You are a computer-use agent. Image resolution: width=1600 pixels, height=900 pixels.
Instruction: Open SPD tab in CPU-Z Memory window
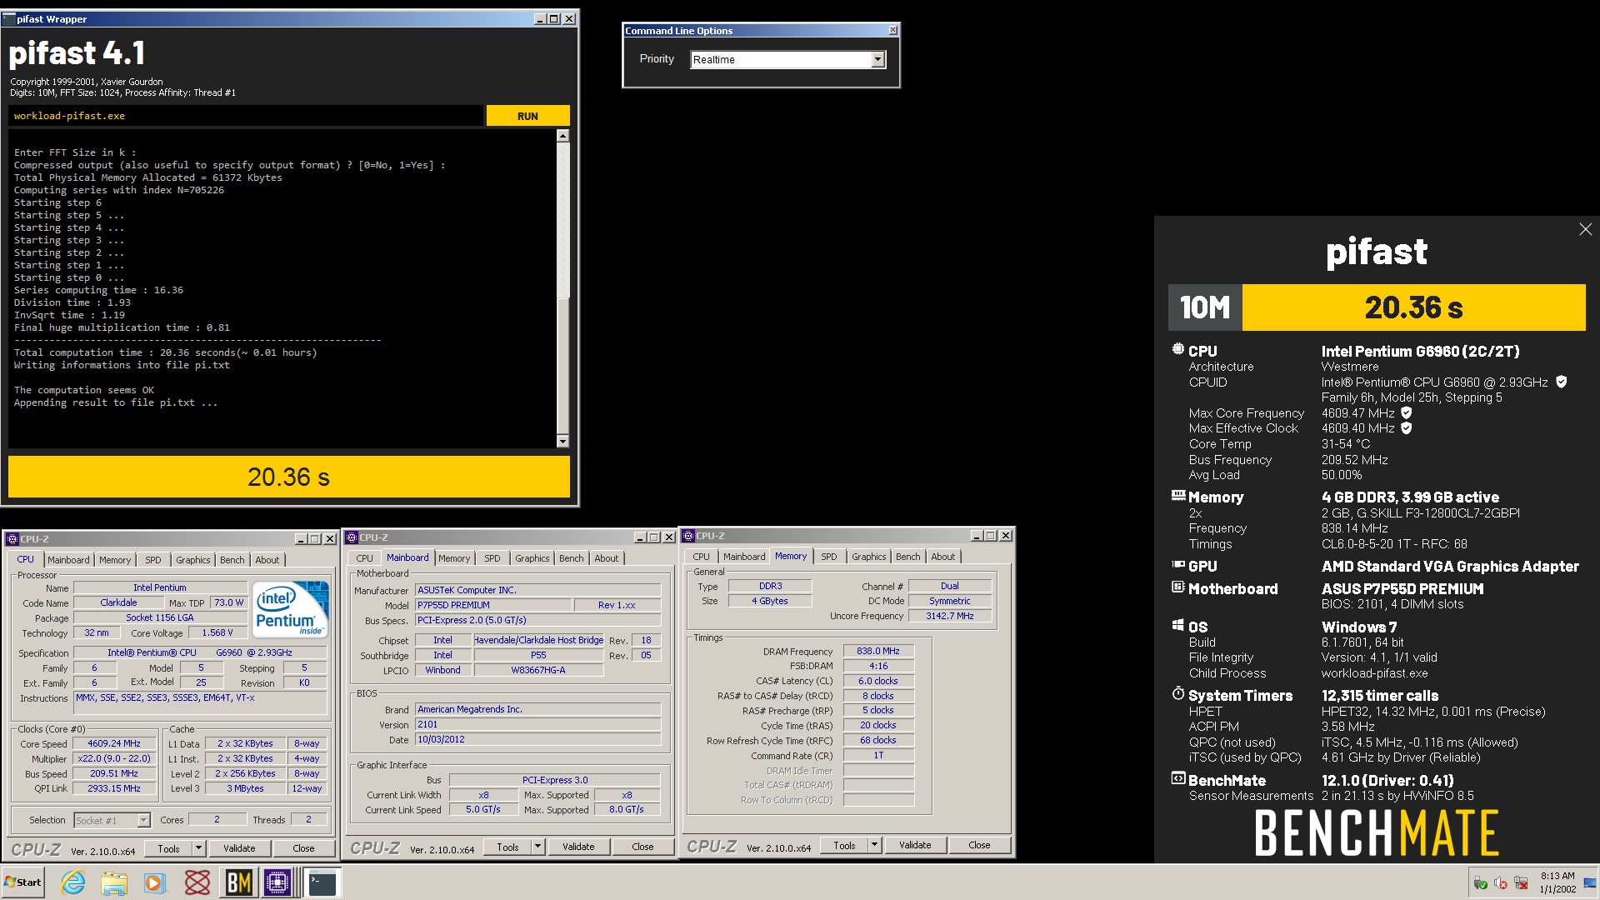[829, 557]
